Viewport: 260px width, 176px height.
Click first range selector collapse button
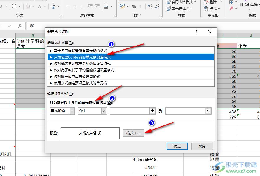pyautogui.click(x=153, y=111)
